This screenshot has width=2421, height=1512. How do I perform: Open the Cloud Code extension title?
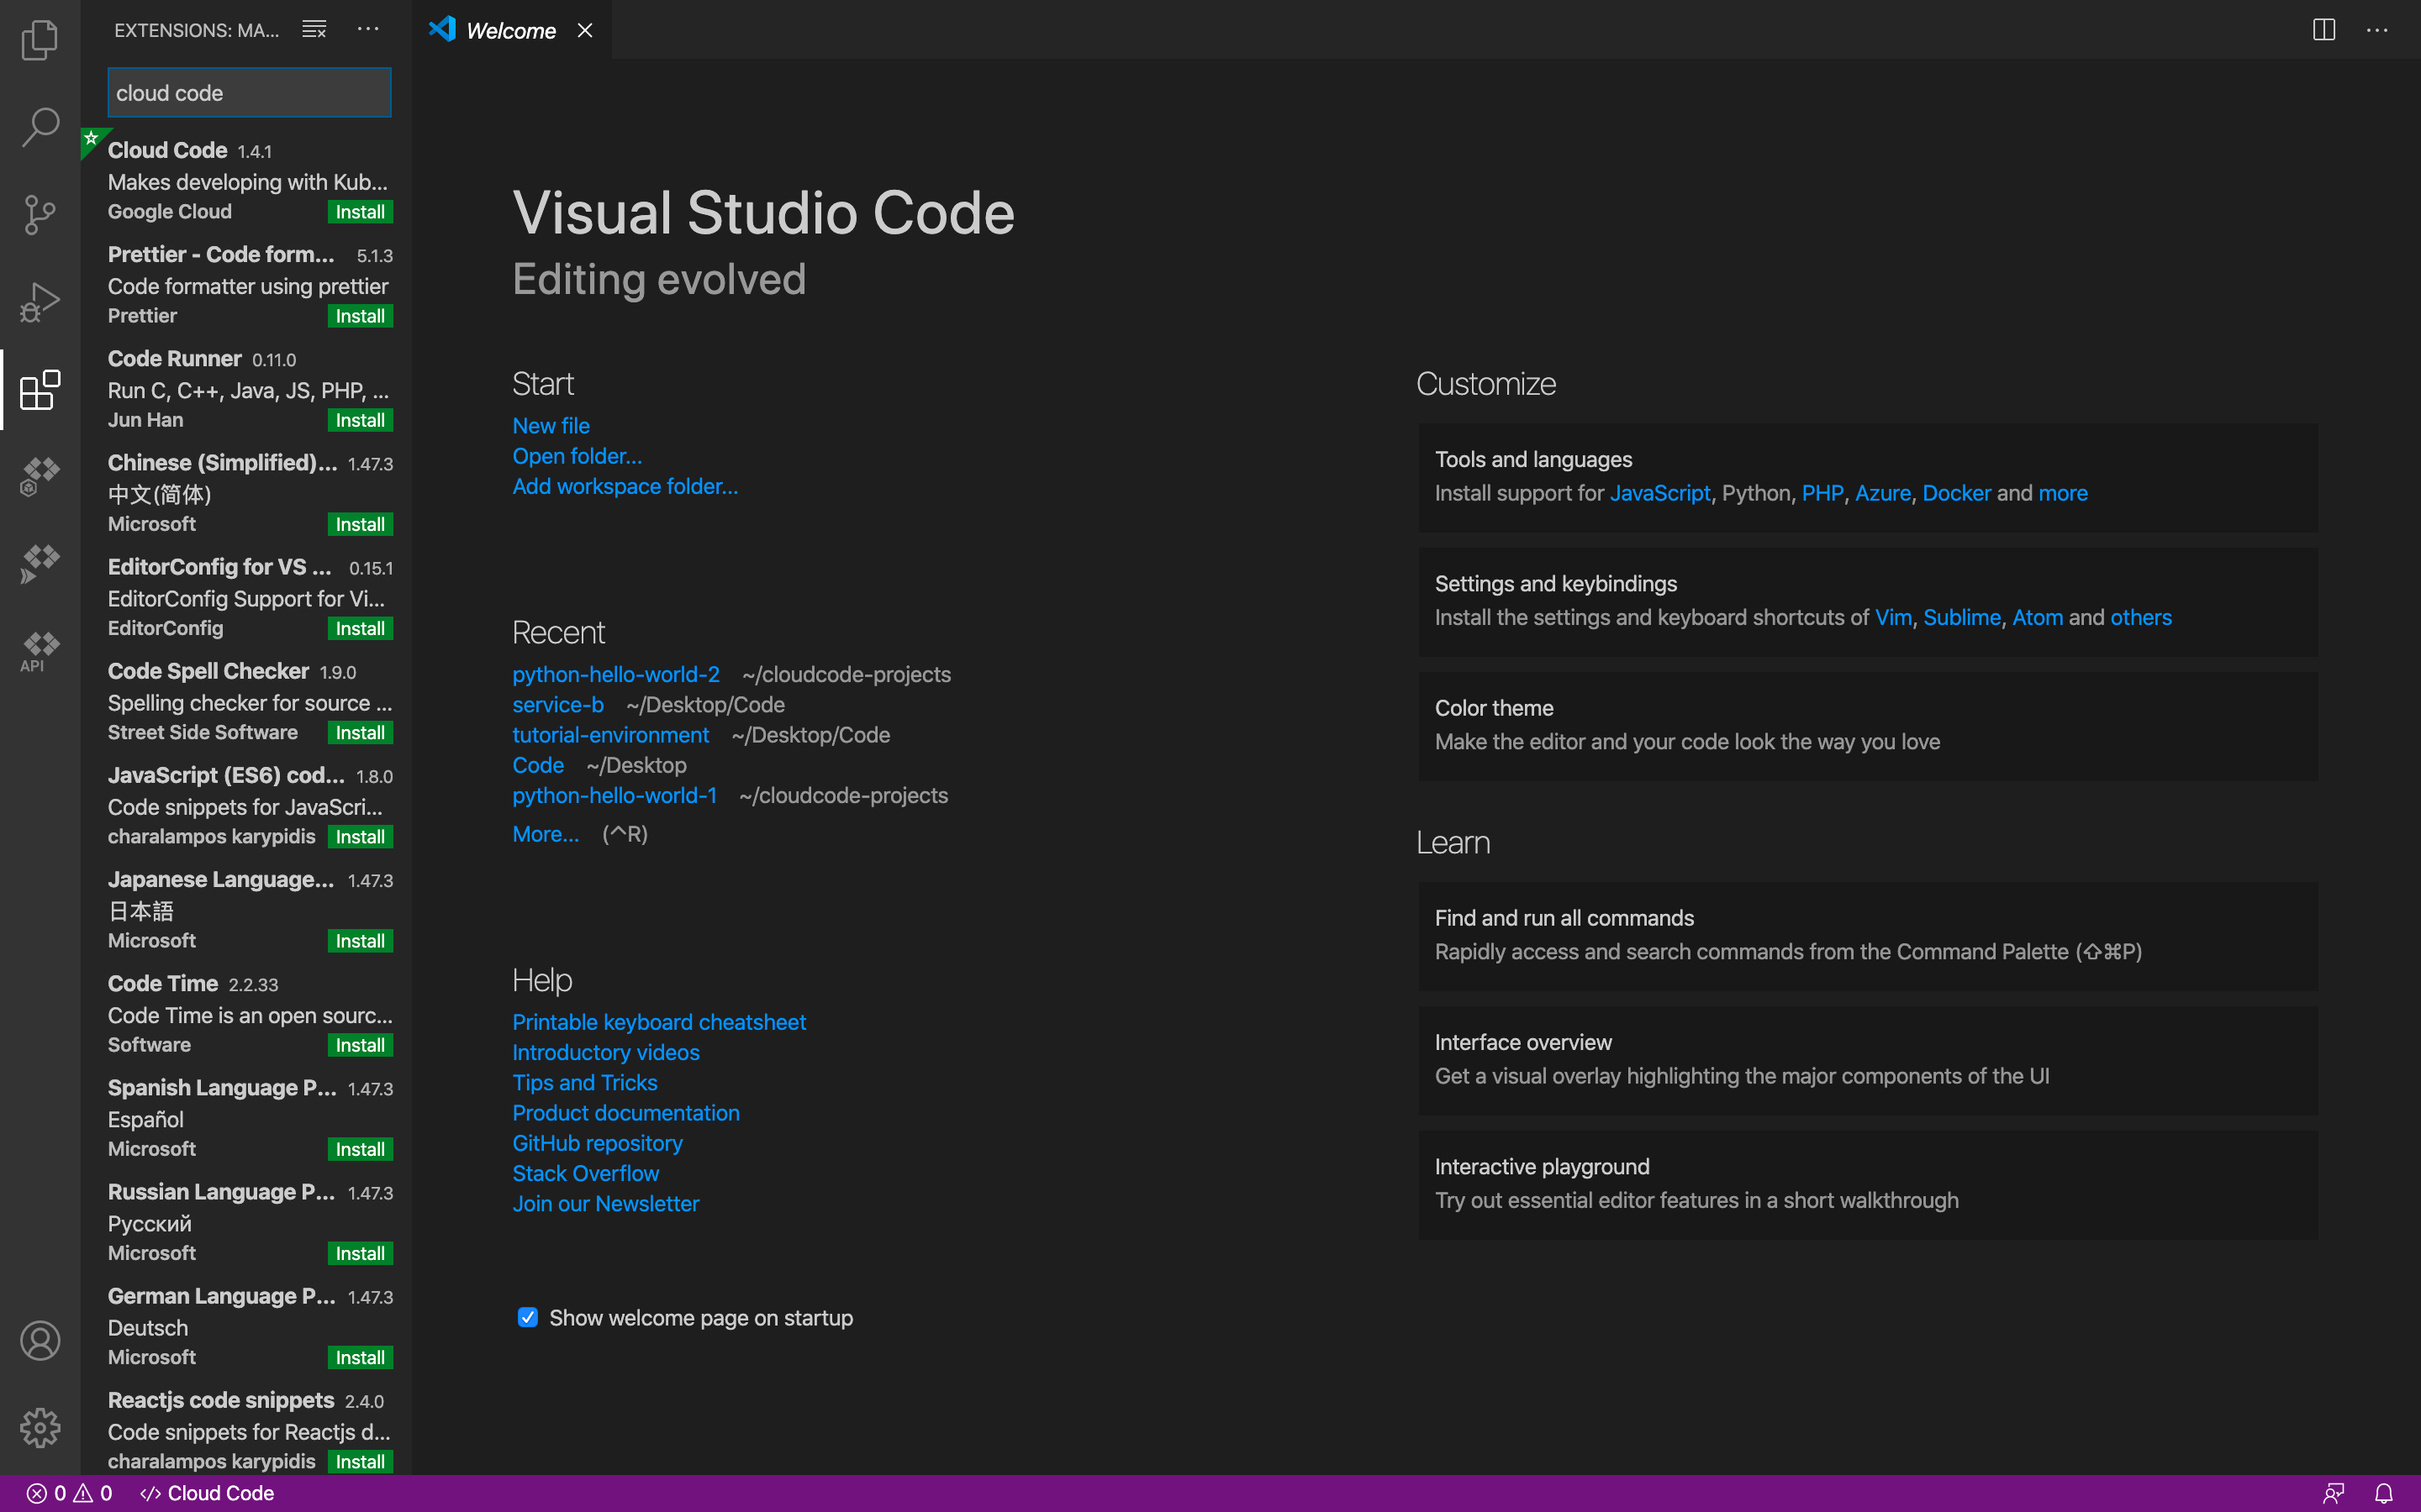click(x=167, y=150)
